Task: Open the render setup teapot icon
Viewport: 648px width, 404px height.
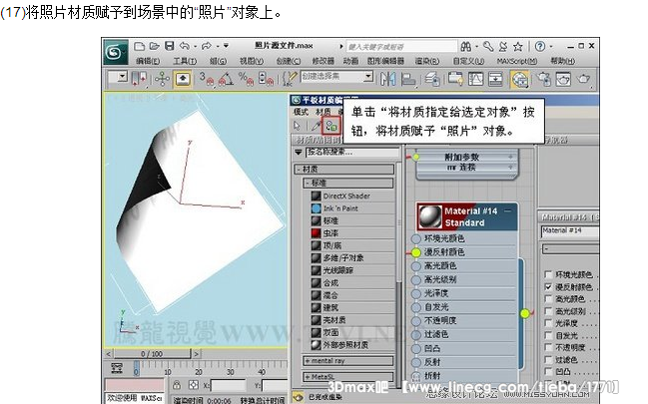Action: 544,79
